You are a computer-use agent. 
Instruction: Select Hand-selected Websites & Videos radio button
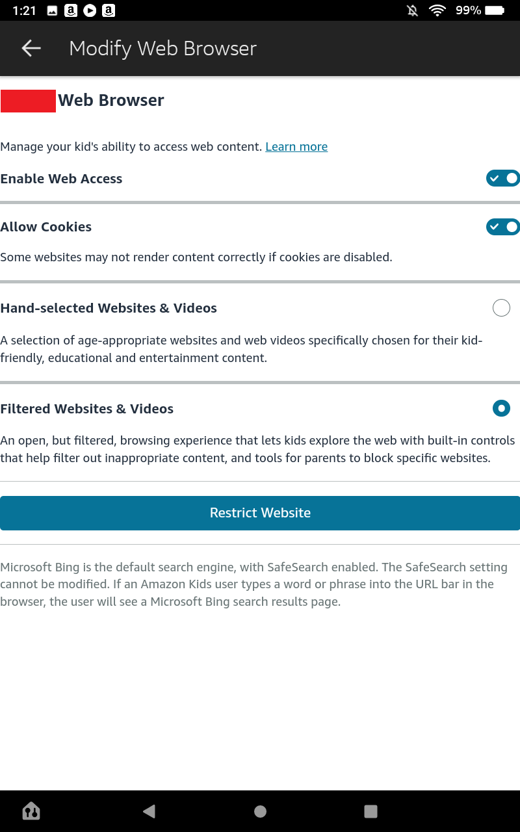click(501, 308)
